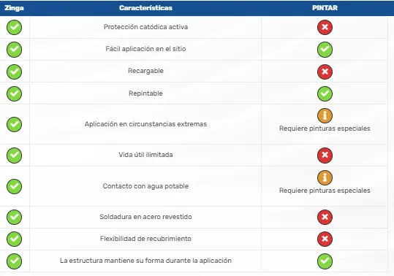The width and height of the screenshot is (394, 276).
Task: Click the red X icon for Protección catódica activa
Action: (325, 27)
